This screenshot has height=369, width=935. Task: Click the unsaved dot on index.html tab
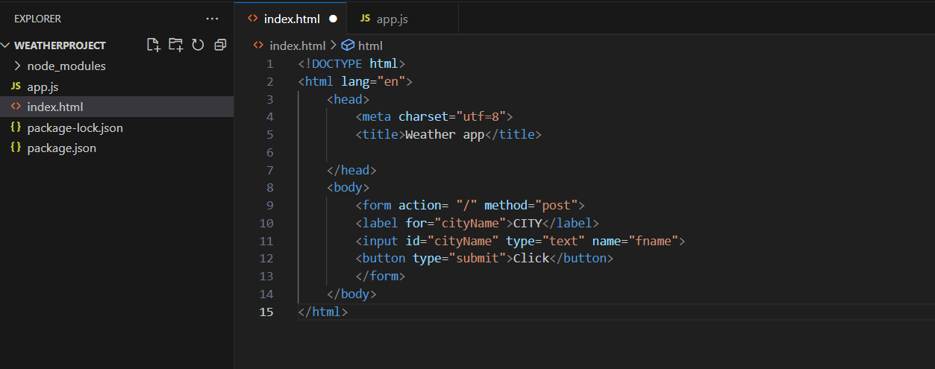point(333,19)
